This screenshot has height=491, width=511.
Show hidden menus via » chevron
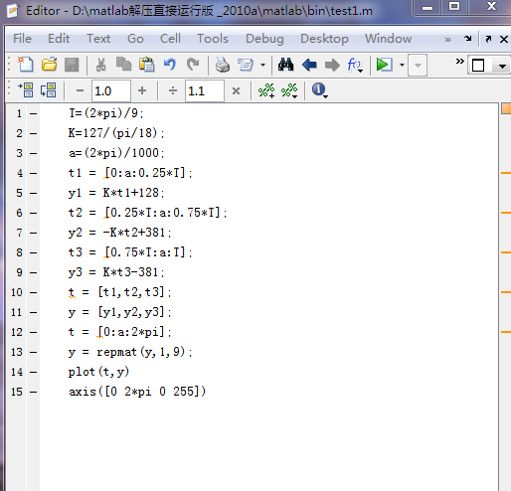click(x=447, y=40)
